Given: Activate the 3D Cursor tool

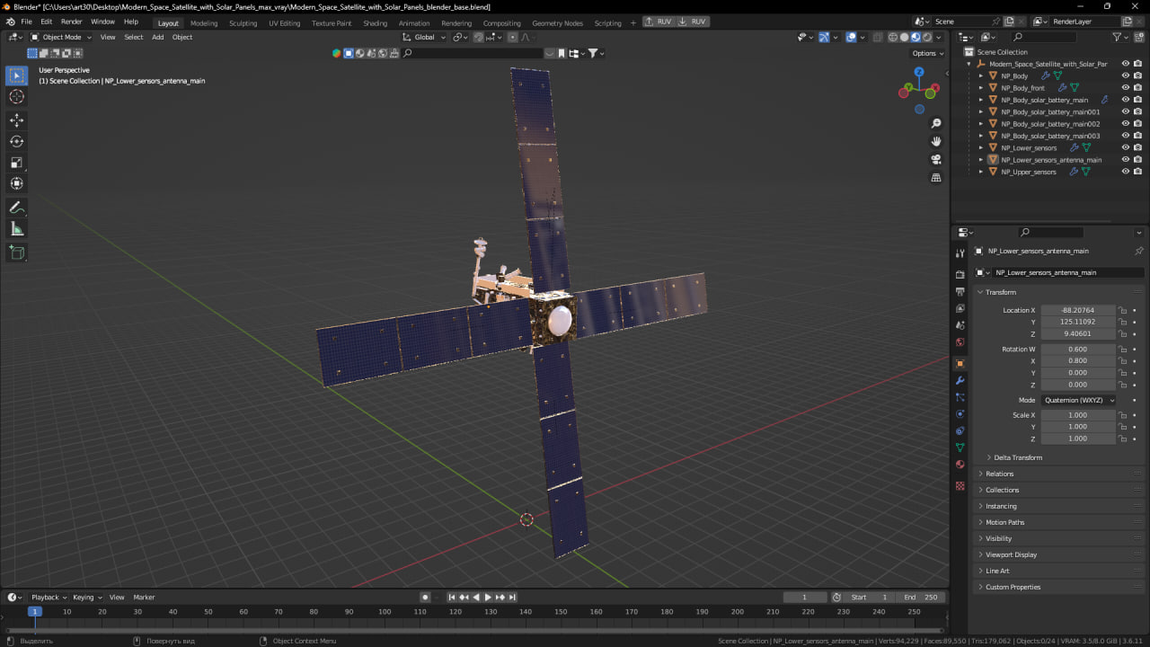Looking at the screenshot, I should pyautogui.click(x=16, y=97).
